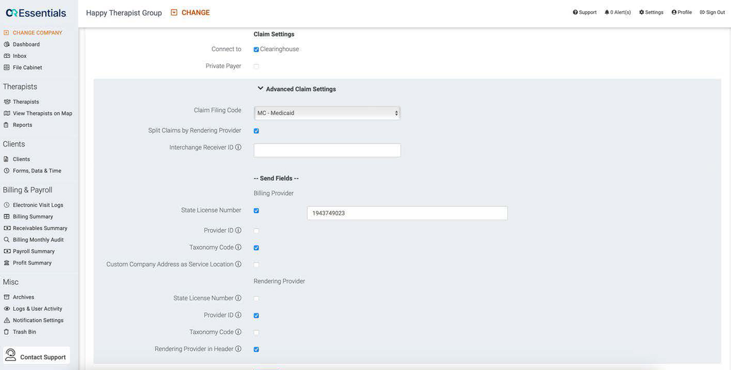The width and height of the screenshot is (731, 370).
Task: Check the 0 Alert(s) notification bell
Action: [618, 12]
